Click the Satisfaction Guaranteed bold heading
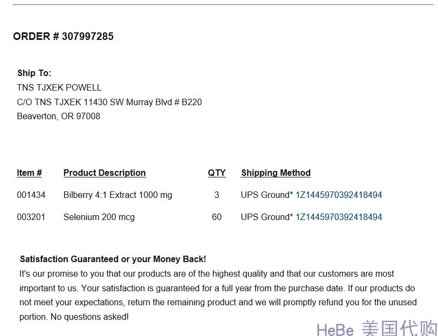Screen dimensions: 438x336 (113, 259)
